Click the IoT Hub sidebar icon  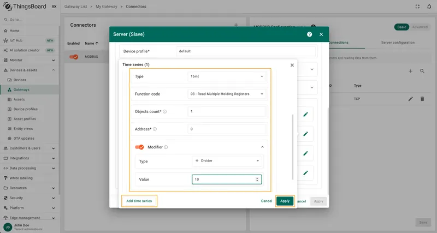pos(5,40)
